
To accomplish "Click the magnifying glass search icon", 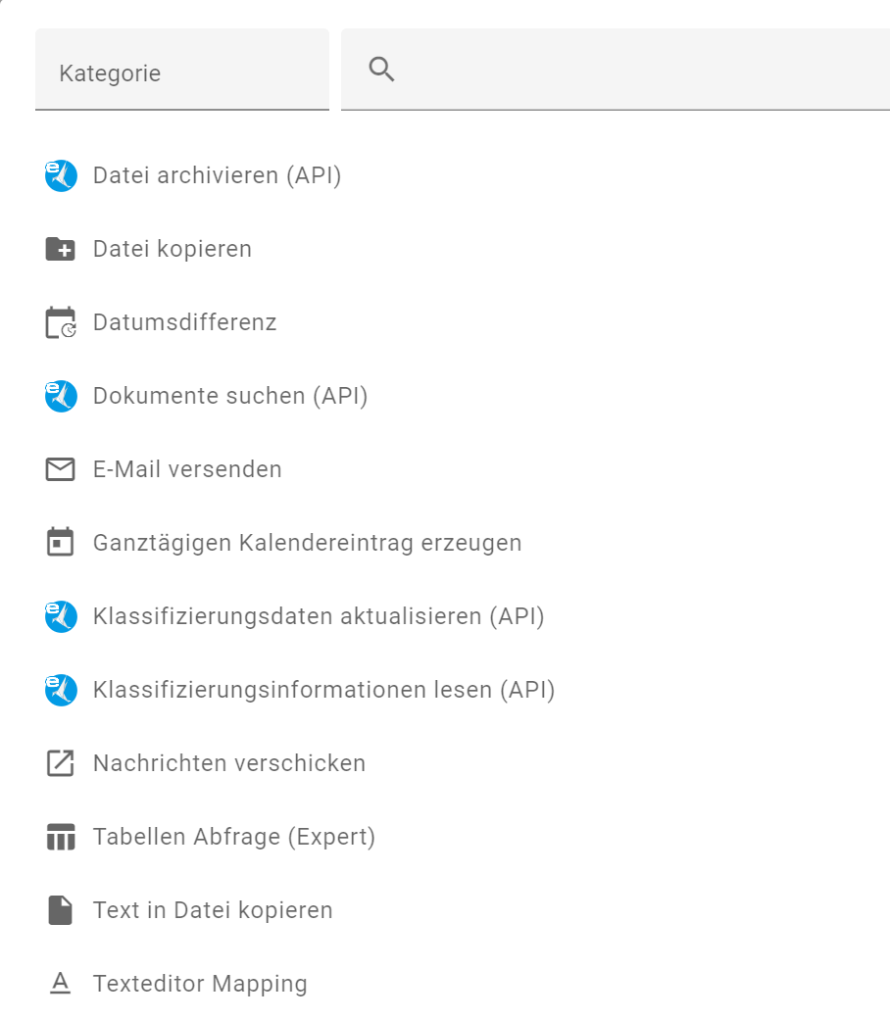I will (x=382, y=70).
